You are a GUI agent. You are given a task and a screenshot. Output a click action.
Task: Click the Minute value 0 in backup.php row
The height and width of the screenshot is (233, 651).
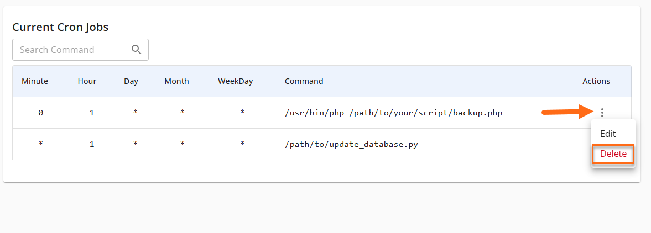[40, 113]
